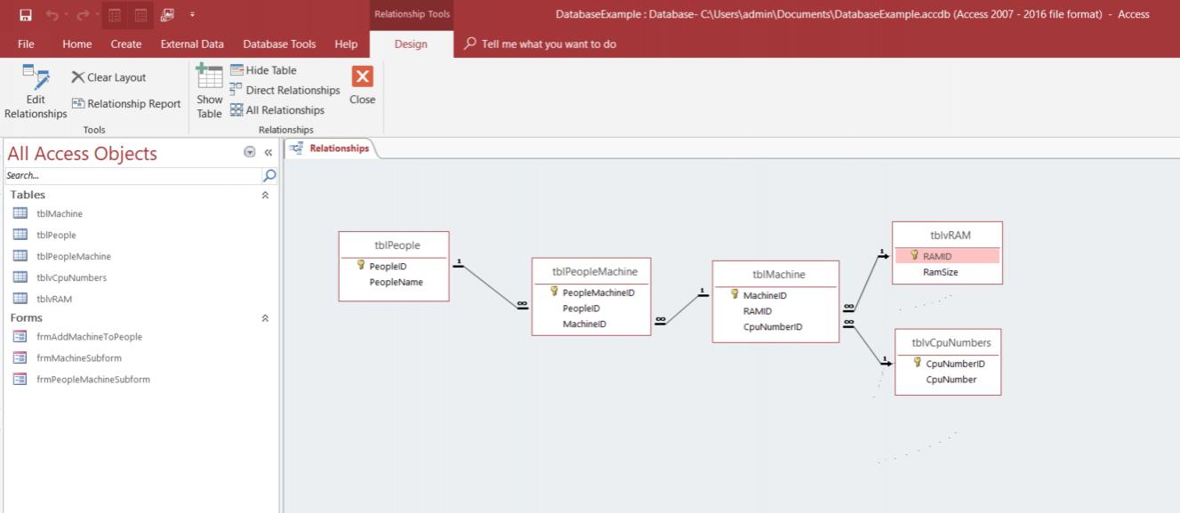Screen dimensions: 1180x513
Task: Click the magnifier icon in the navigation search
Action: 270,176
